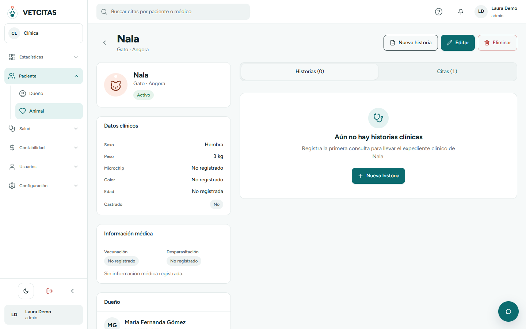Switch to the Citas (1) tab
Image resolution: width=526 pixels, height=329 pixels.
pos(447,72)
